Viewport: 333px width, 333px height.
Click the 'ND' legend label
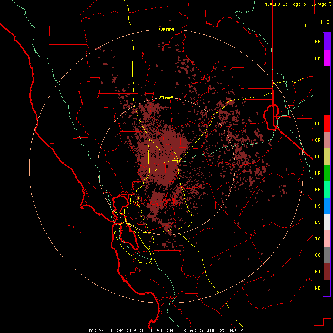317,288
